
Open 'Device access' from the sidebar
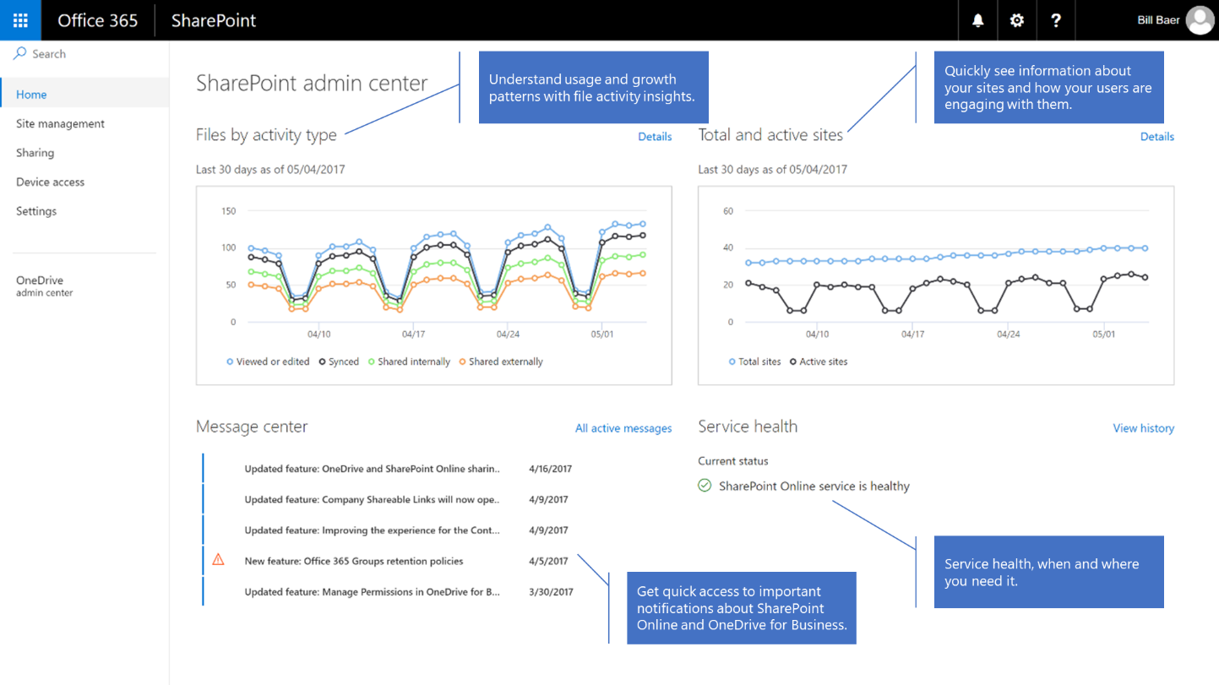(x=51, y=182)
